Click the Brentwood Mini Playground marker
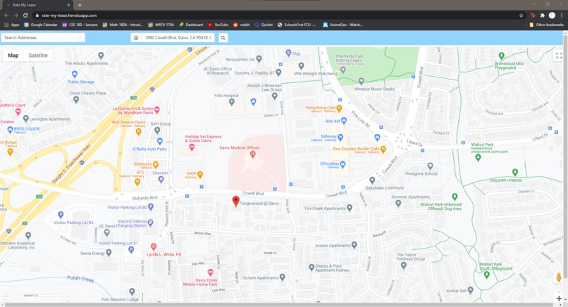Viewport: 568px width, 307px height. point(501,56)
